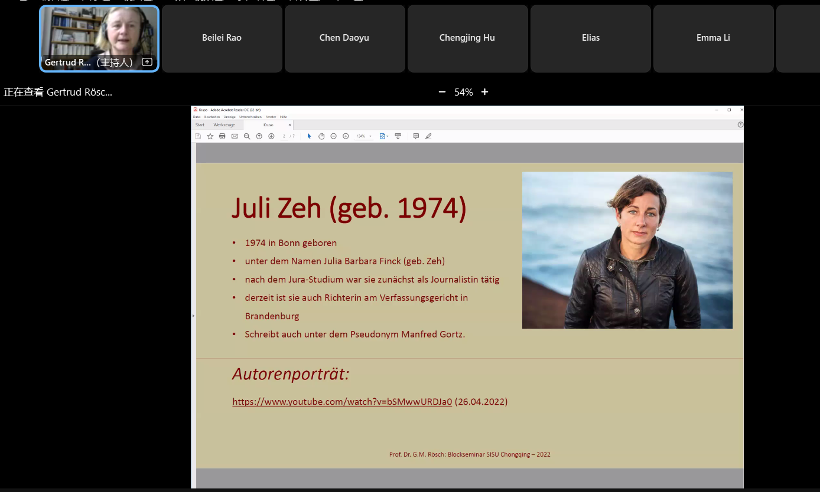This screenshot has height=492, width=820.
Task: Select Gertrud's host video thumbnail
Action: pyautogui.click(x=99, y=38)
